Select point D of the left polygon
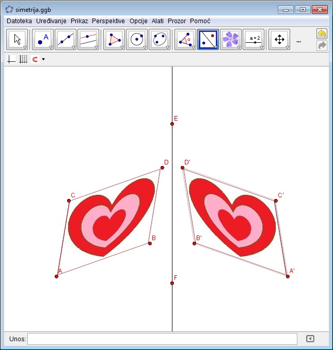This screenshot has height=350, width=333. pyautogui.click(x=162, y=168)
